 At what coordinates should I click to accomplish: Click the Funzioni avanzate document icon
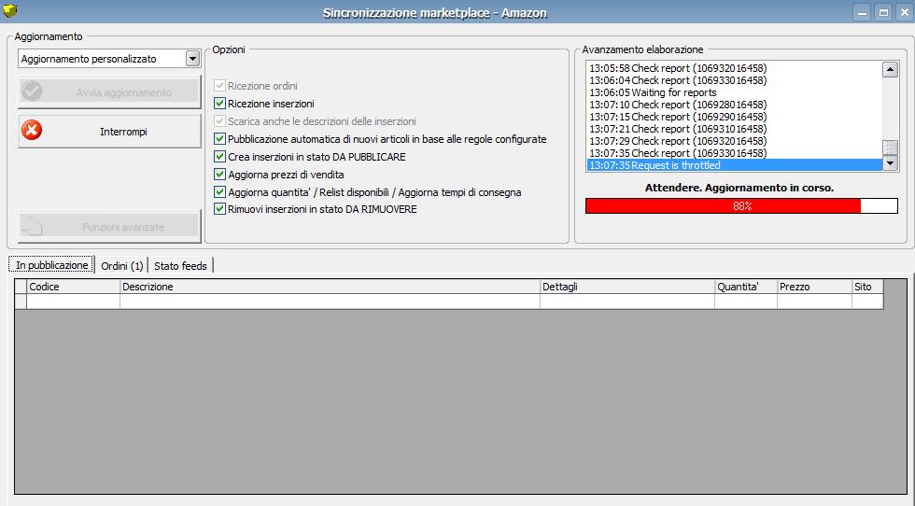(x=32, y=225)
